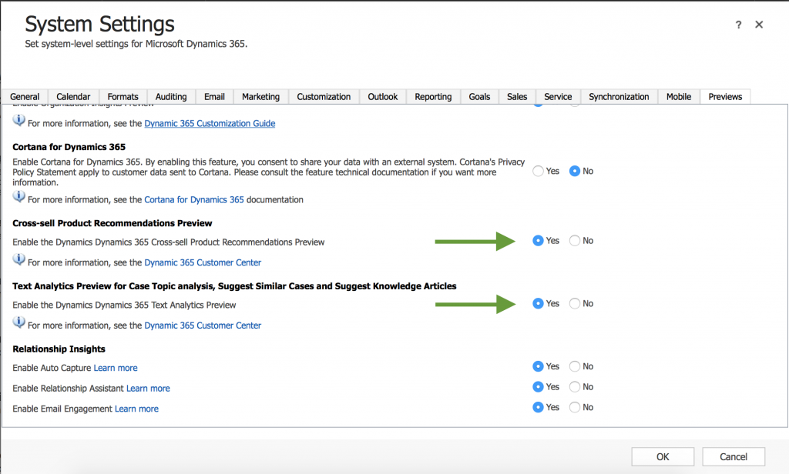789x474 pixels.
Task: Select Yes for Cortana for Dynamics 365
Action: [x=538, y=171]
